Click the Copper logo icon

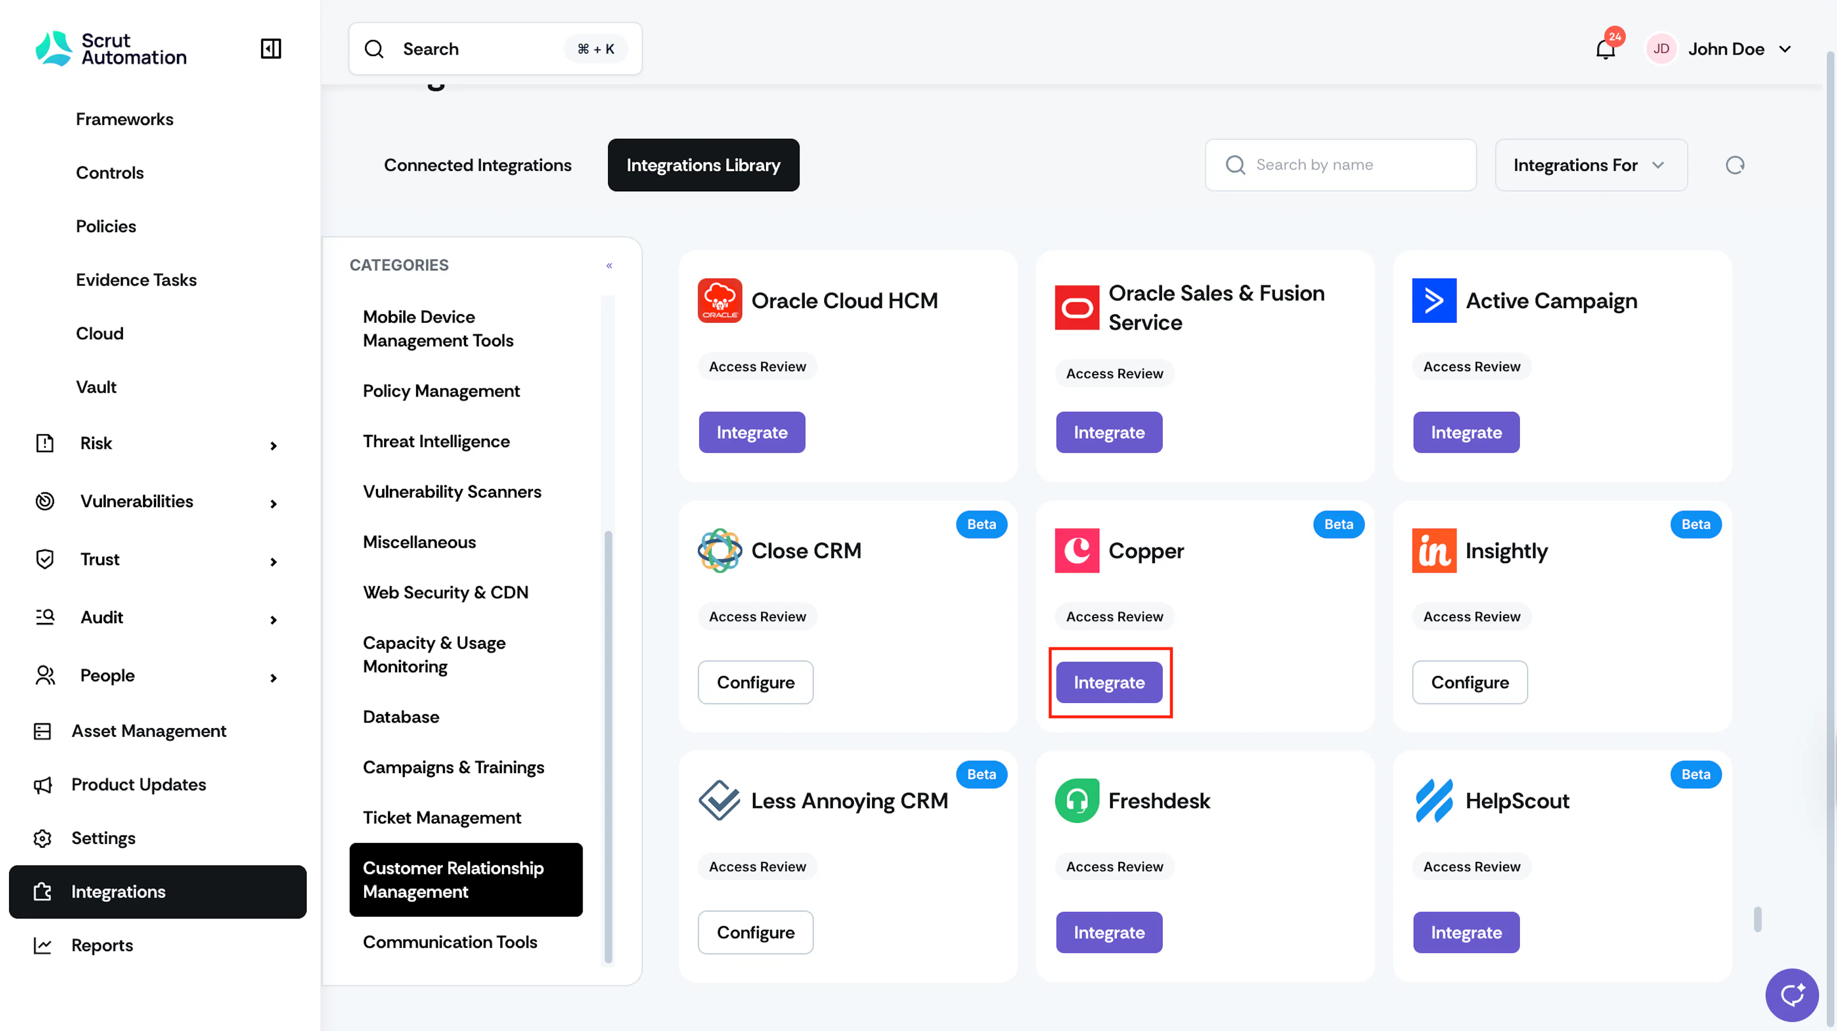tap(1077, 551)
